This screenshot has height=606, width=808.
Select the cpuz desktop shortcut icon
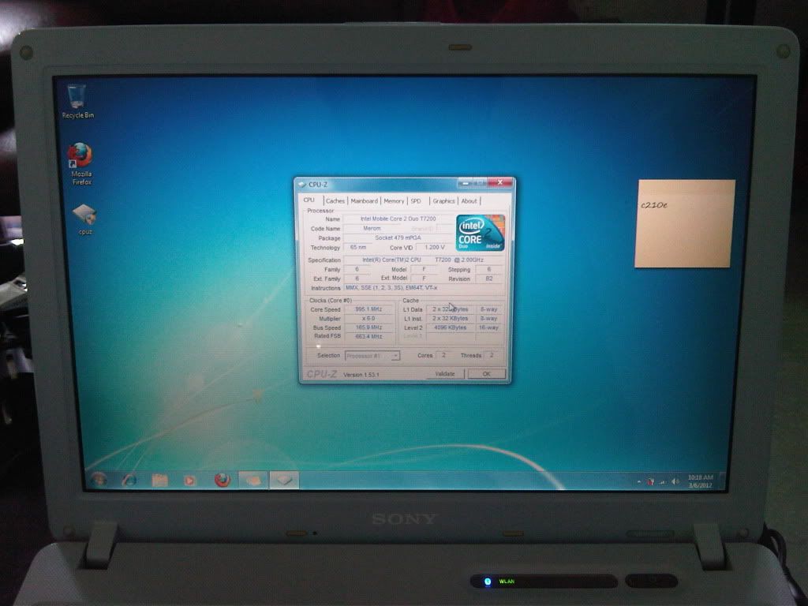click(84, 219)
